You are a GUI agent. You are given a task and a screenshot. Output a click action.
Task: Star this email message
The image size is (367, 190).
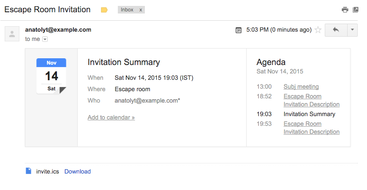click(x=318, y=30)
